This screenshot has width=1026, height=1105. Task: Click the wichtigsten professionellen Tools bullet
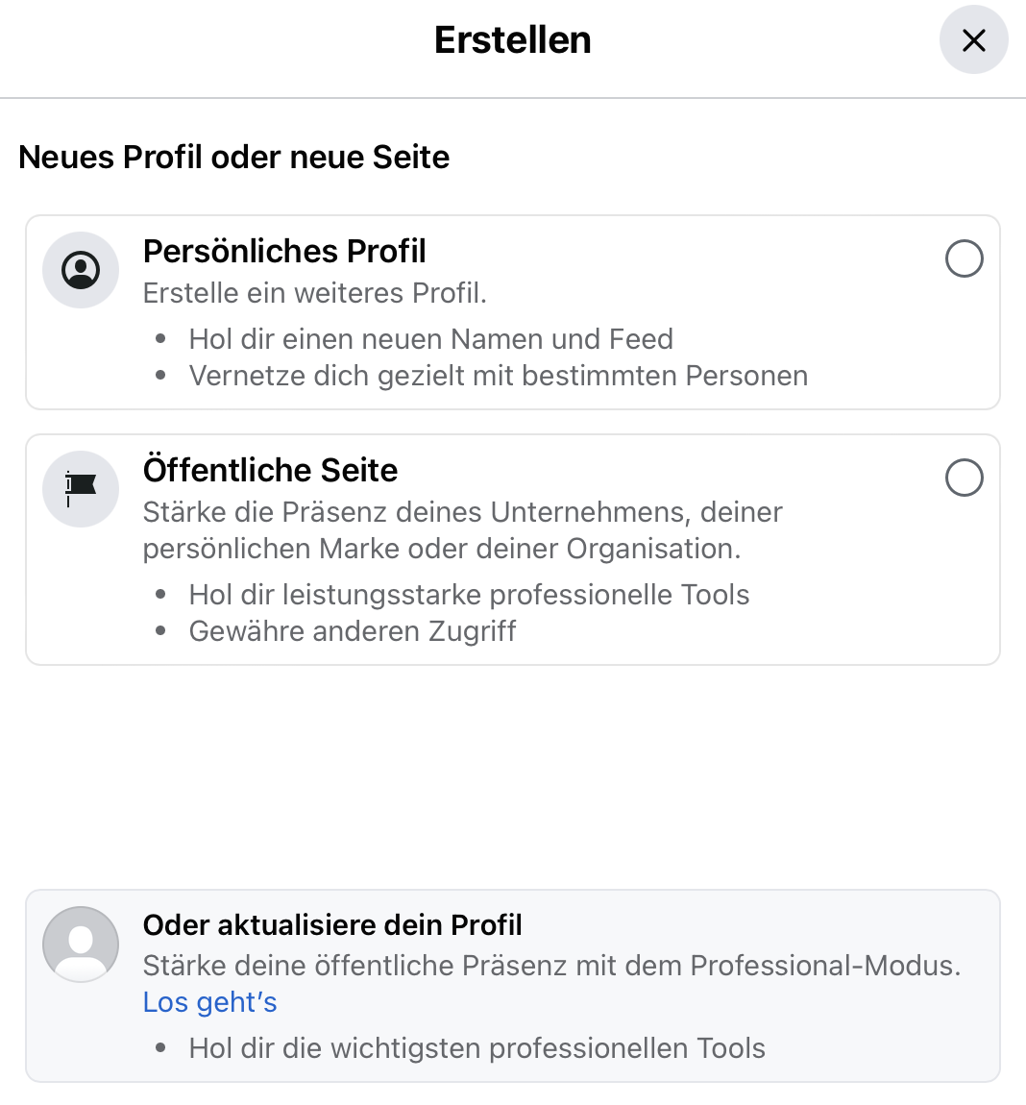476,1048
